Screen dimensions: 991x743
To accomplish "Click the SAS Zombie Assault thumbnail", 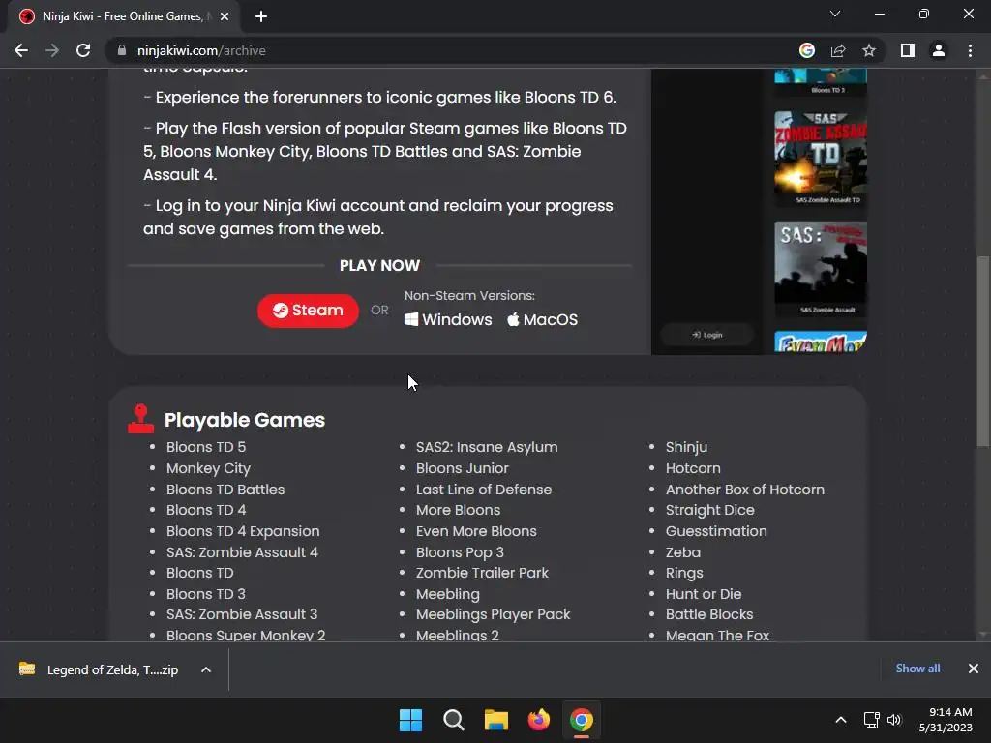I will coord(821,269).
